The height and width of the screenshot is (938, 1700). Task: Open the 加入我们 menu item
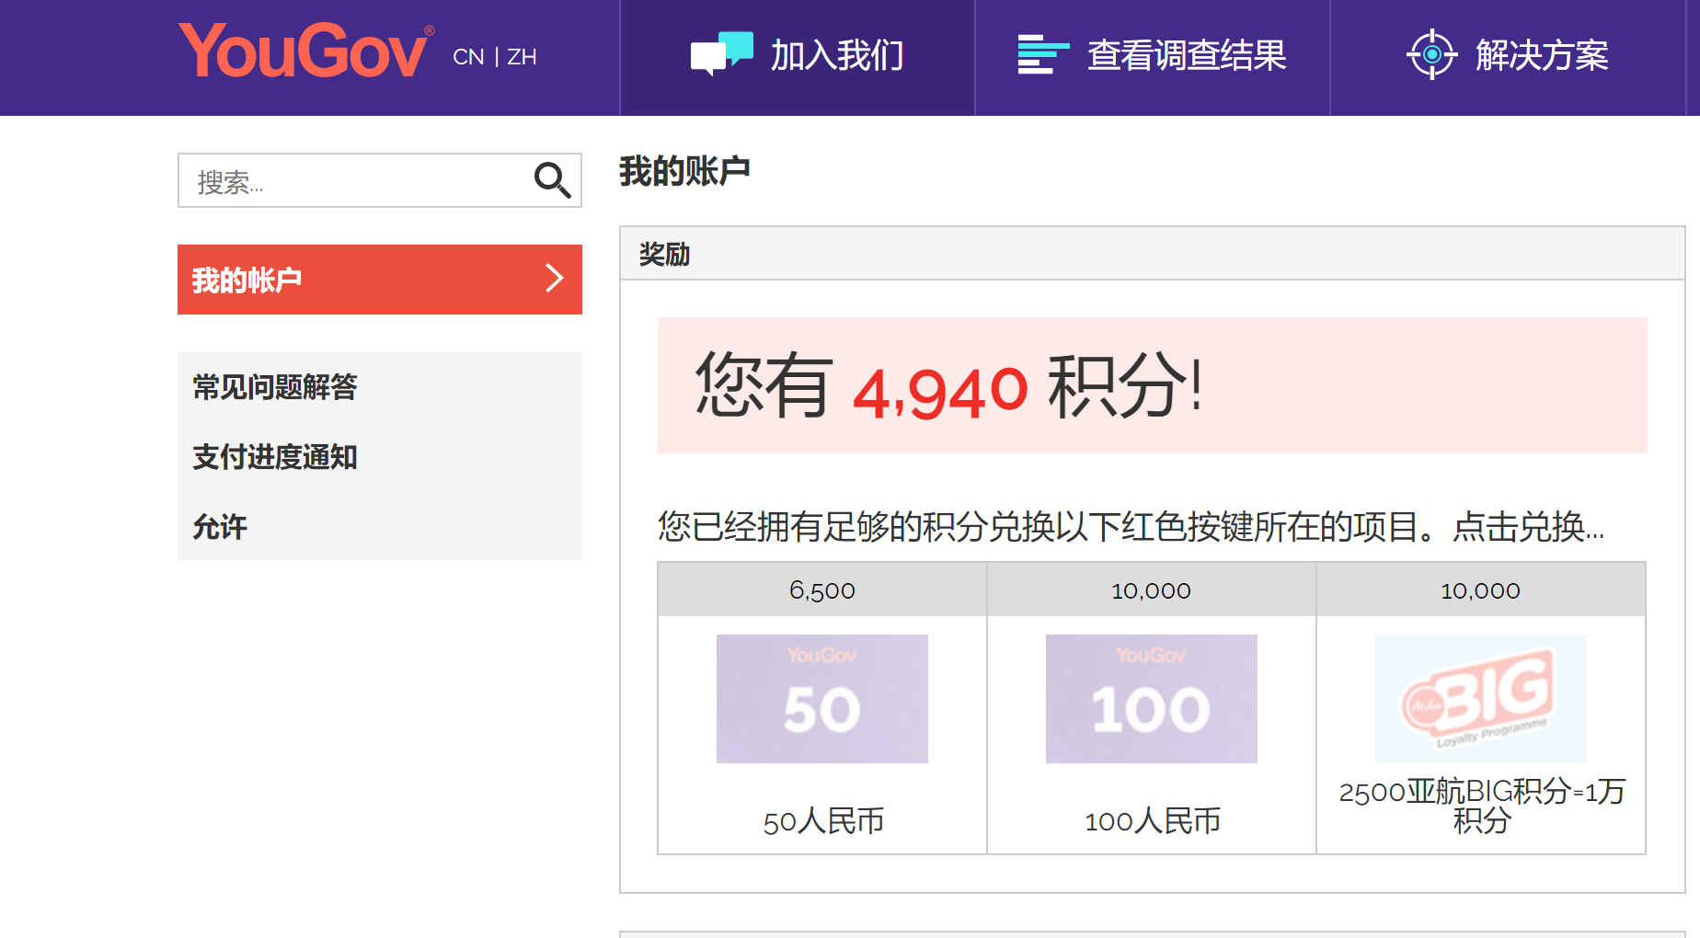tap(837, 56)
